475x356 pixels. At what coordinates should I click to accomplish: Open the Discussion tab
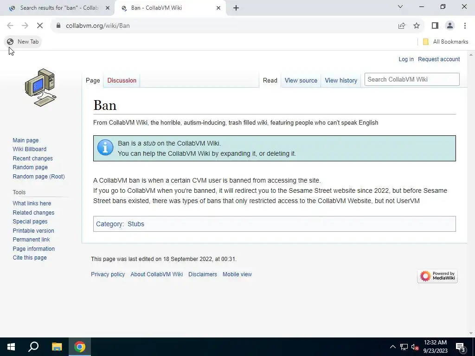tap(122, 80)
